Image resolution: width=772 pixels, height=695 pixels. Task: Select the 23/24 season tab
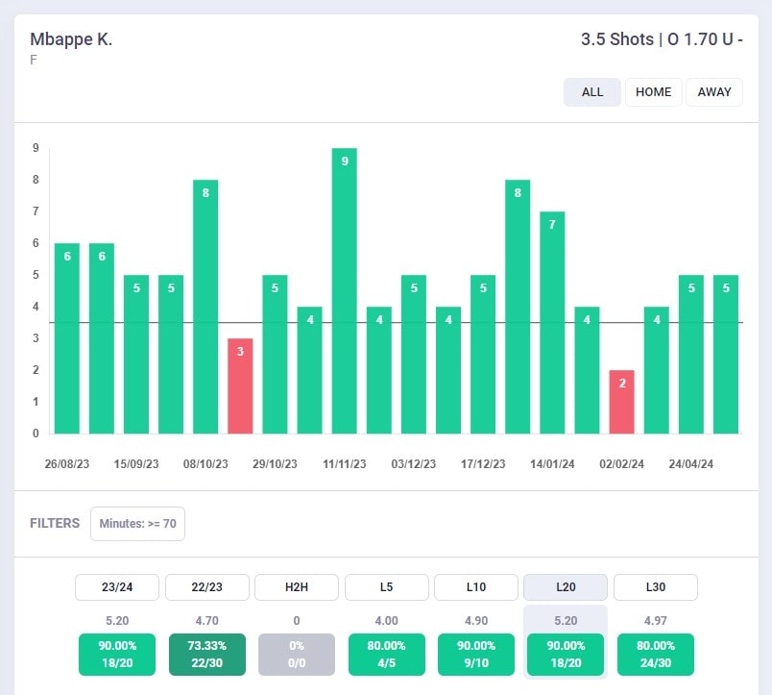117,587
